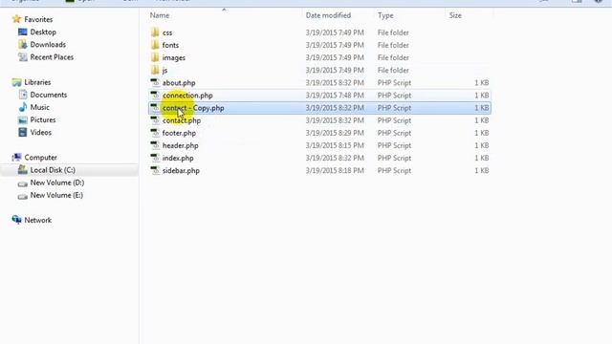Click the Videos library icon
Image resolution: width=612 pixels, height=344 pixels.
(23, 132)
